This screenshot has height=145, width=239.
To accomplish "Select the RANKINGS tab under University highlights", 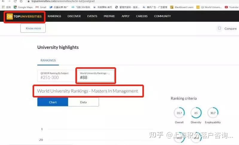I will 48,60.
